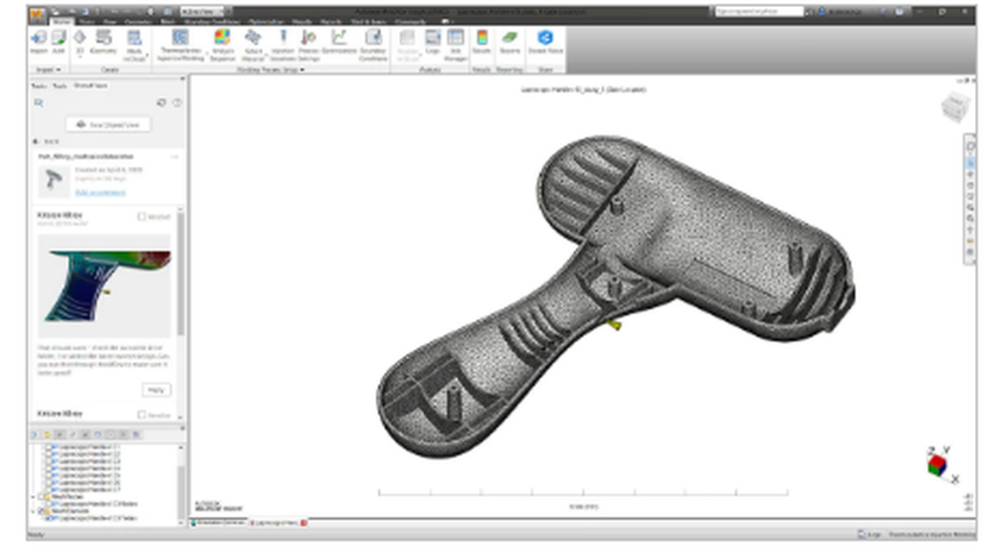
Task: Collapse the Nodes layer group in the tree
Action: click(x=34, y=497)
